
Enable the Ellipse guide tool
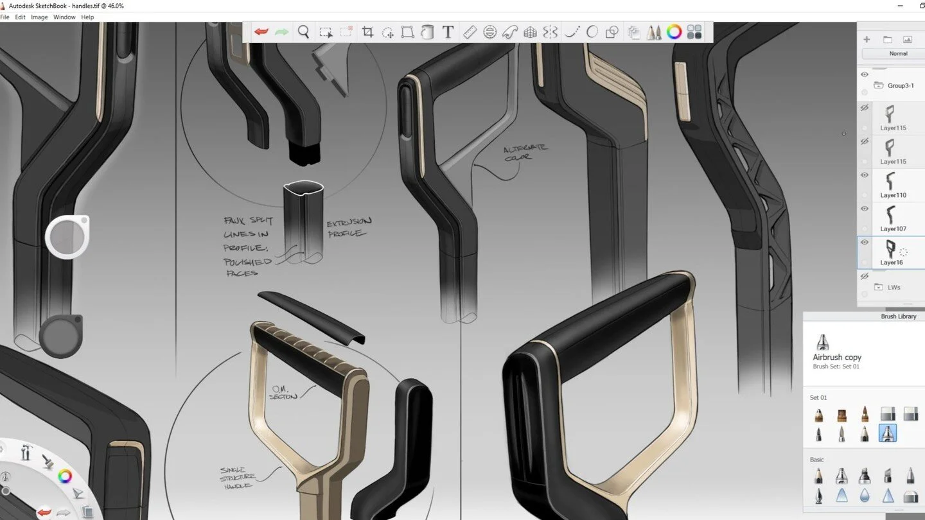pos(490,32)
